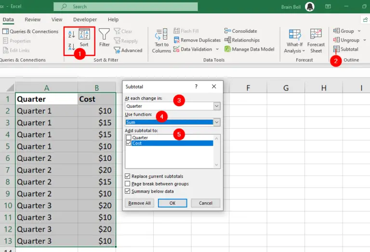Clear the applied filter
This screenshot has width=370, height=252.
coord(123,31)
